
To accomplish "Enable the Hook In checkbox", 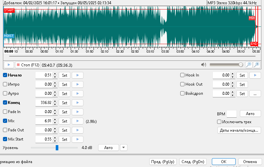I will point(182,75).
